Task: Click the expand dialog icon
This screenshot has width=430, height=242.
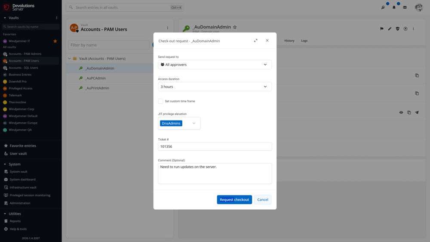Action: (255, 40)
